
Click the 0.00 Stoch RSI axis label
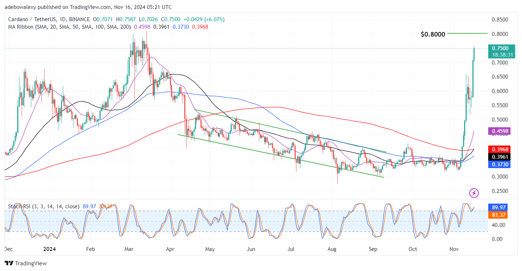coord(497,239)
